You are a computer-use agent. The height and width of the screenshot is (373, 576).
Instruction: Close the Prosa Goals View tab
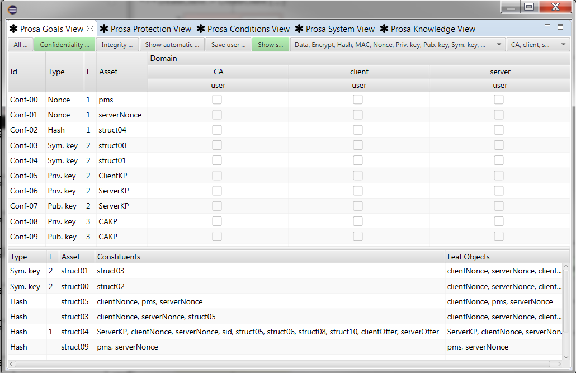click(91, 29)
